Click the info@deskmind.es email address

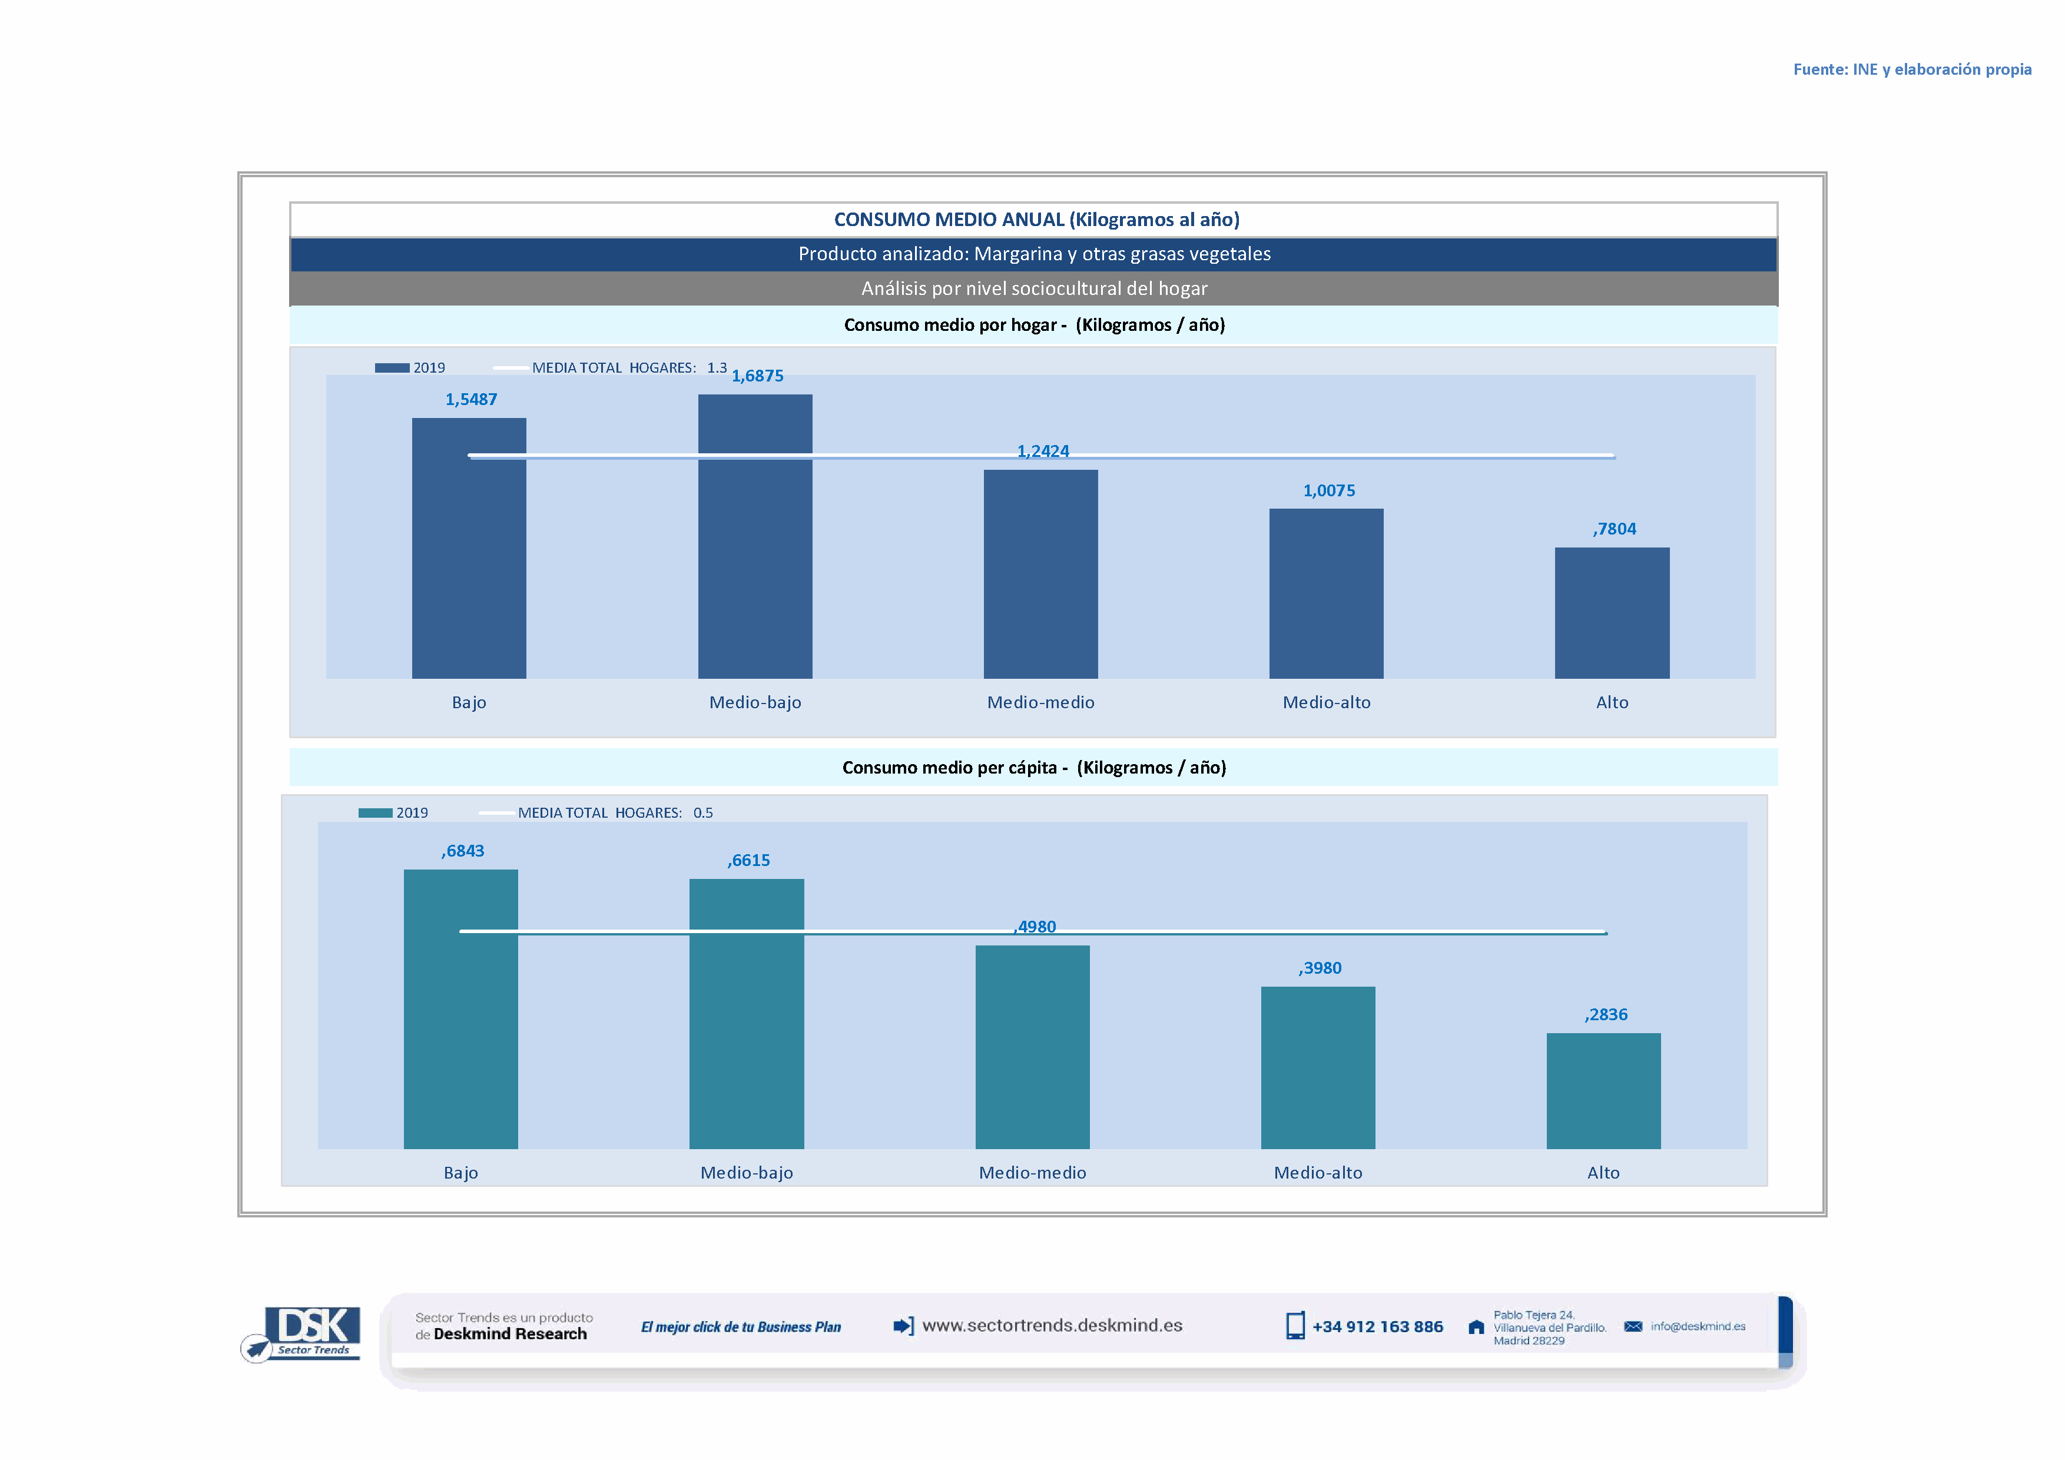coord(1698,1326)
